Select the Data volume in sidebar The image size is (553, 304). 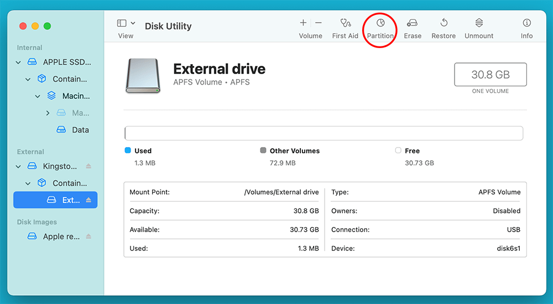pyautogui.click(x=80, y=130)
